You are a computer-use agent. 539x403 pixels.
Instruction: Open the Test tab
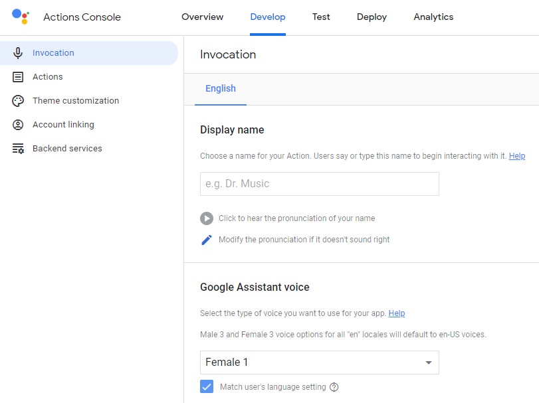point(321,17)
